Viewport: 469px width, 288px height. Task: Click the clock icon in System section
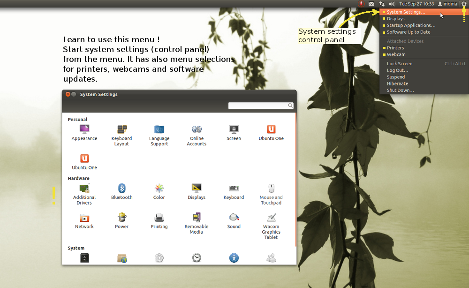(x=197, y=258)
